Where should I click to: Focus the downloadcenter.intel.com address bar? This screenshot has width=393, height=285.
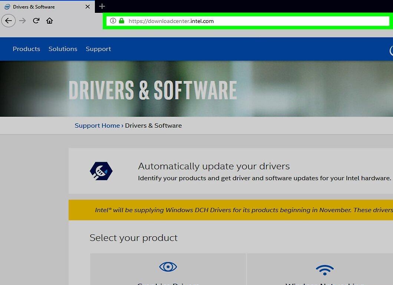coord(248,21)
